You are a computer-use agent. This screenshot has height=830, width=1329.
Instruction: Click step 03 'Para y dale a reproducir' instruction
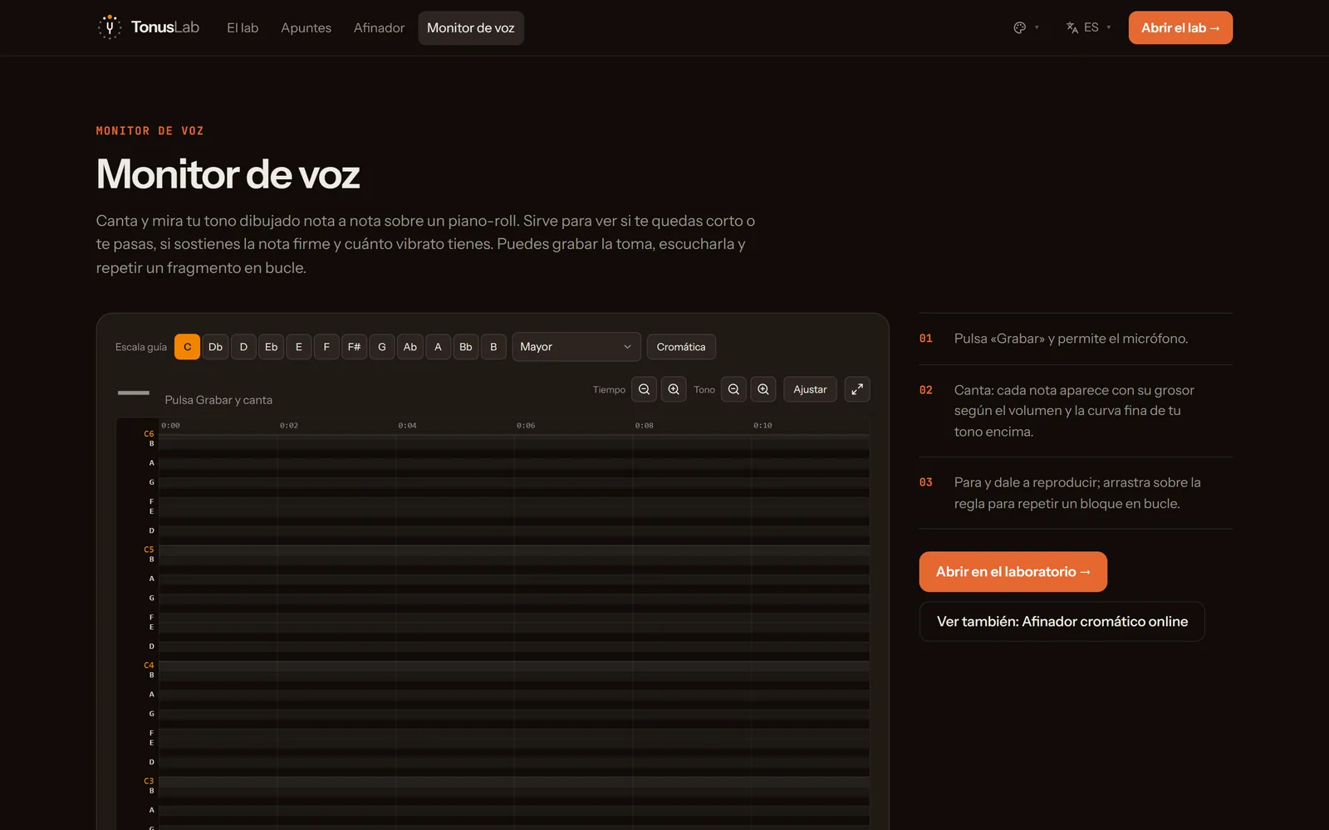pos(1076,493)
